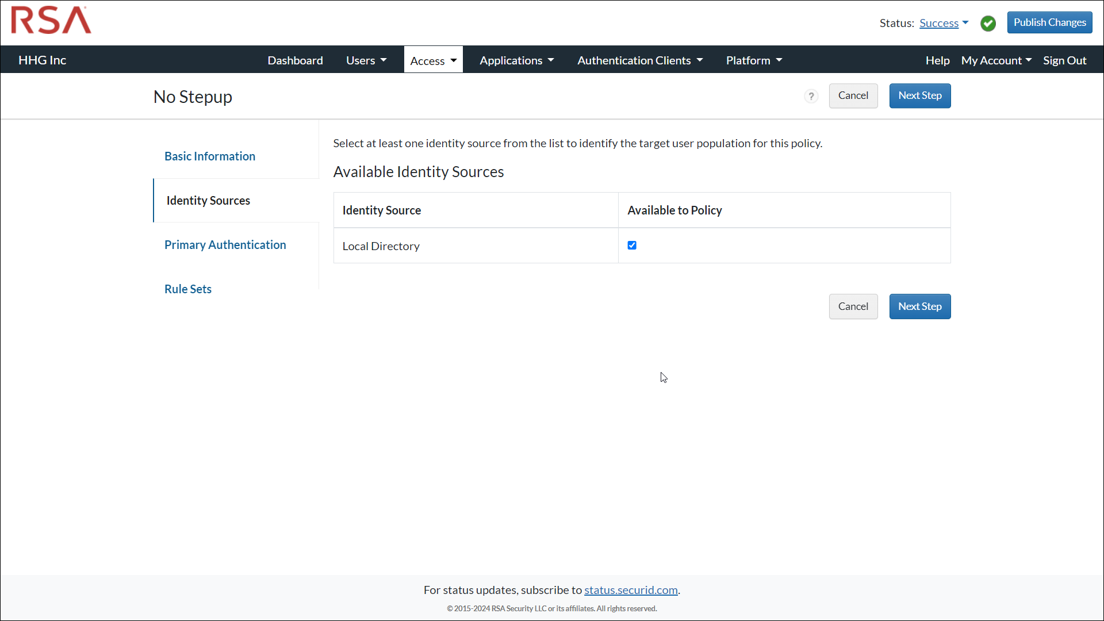Expand the Users menu

click(366, 60)
